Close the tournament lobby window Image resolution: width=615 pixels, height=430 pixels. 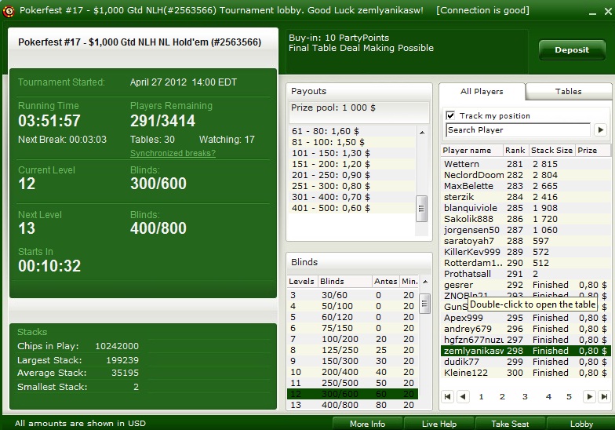point(607,11)
